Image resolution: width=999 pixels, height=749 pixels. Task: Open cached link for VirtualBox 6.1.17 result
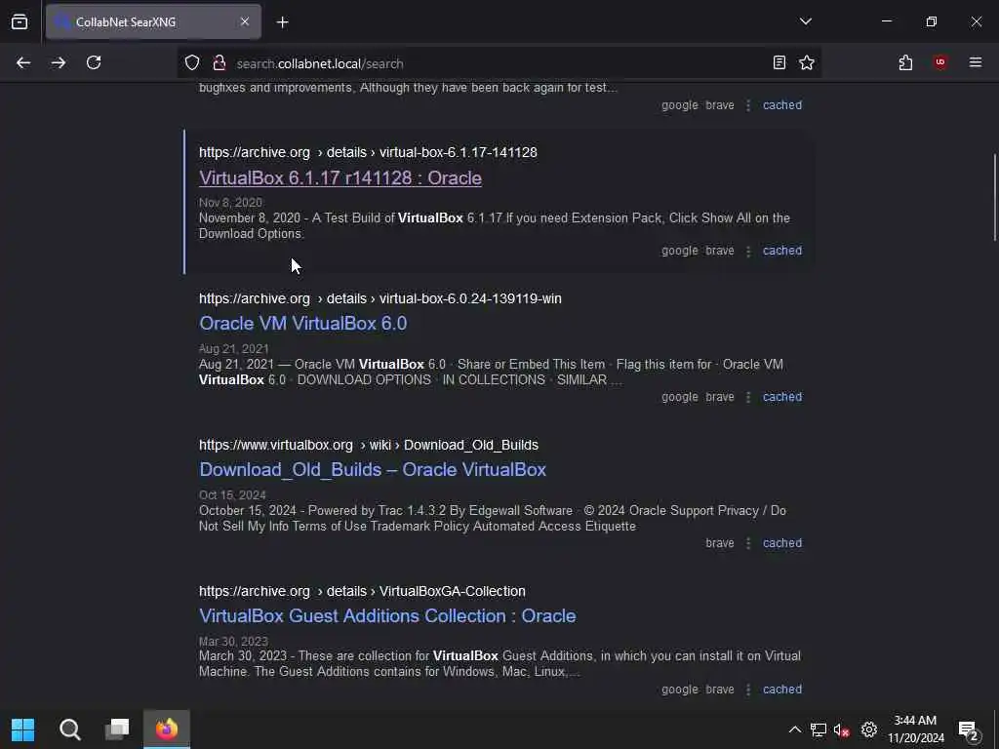(x=782, y=251)
